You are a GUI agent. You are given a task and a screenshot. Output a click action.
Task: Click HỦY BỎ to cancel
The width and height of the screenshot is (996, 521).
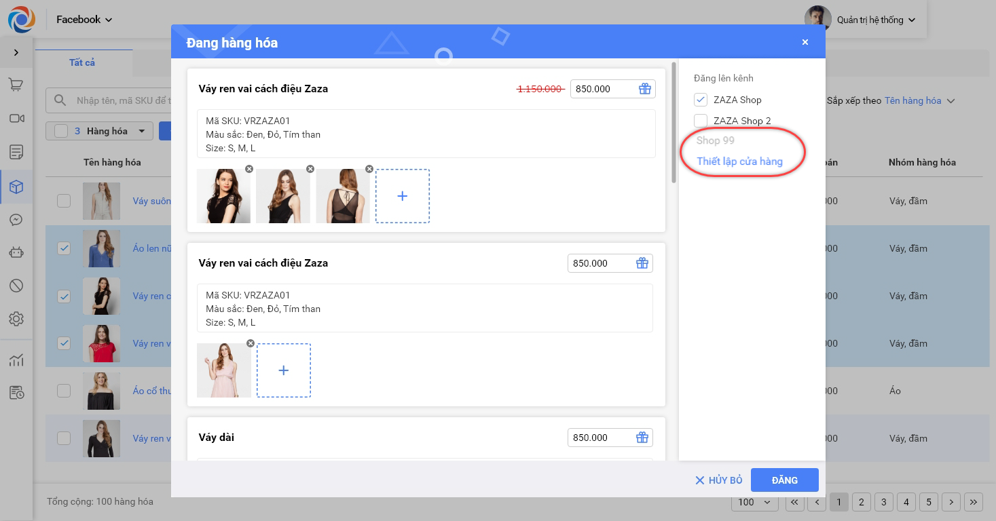pos(719,480)
